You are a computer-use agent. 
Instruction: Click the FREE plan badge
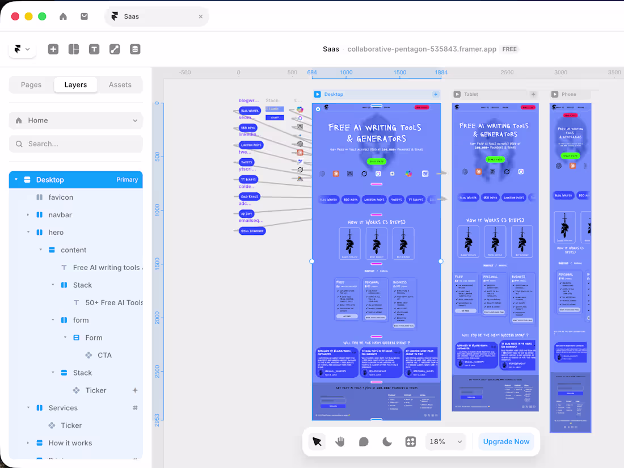click(509, 49)
